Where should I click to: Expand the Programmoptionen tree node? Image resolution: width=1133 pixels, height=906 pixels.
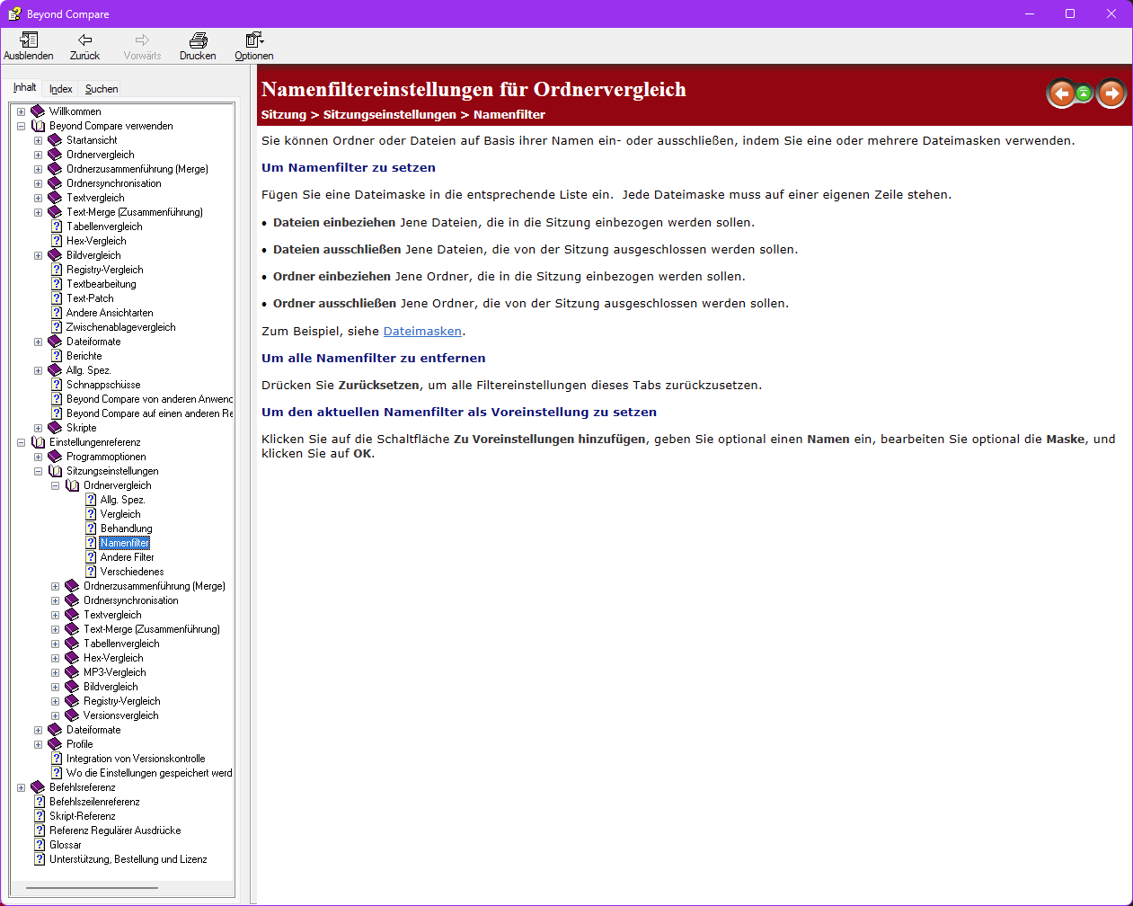[x=38, y=457]
